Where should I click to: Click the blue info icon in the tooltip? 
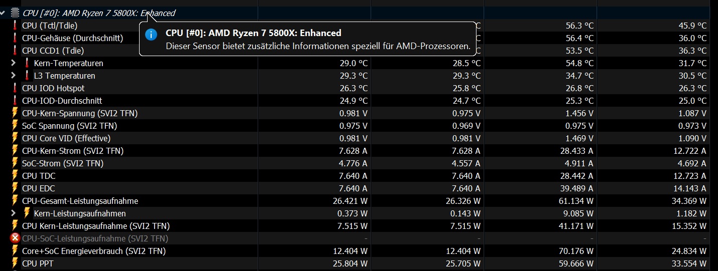point(151,34)
